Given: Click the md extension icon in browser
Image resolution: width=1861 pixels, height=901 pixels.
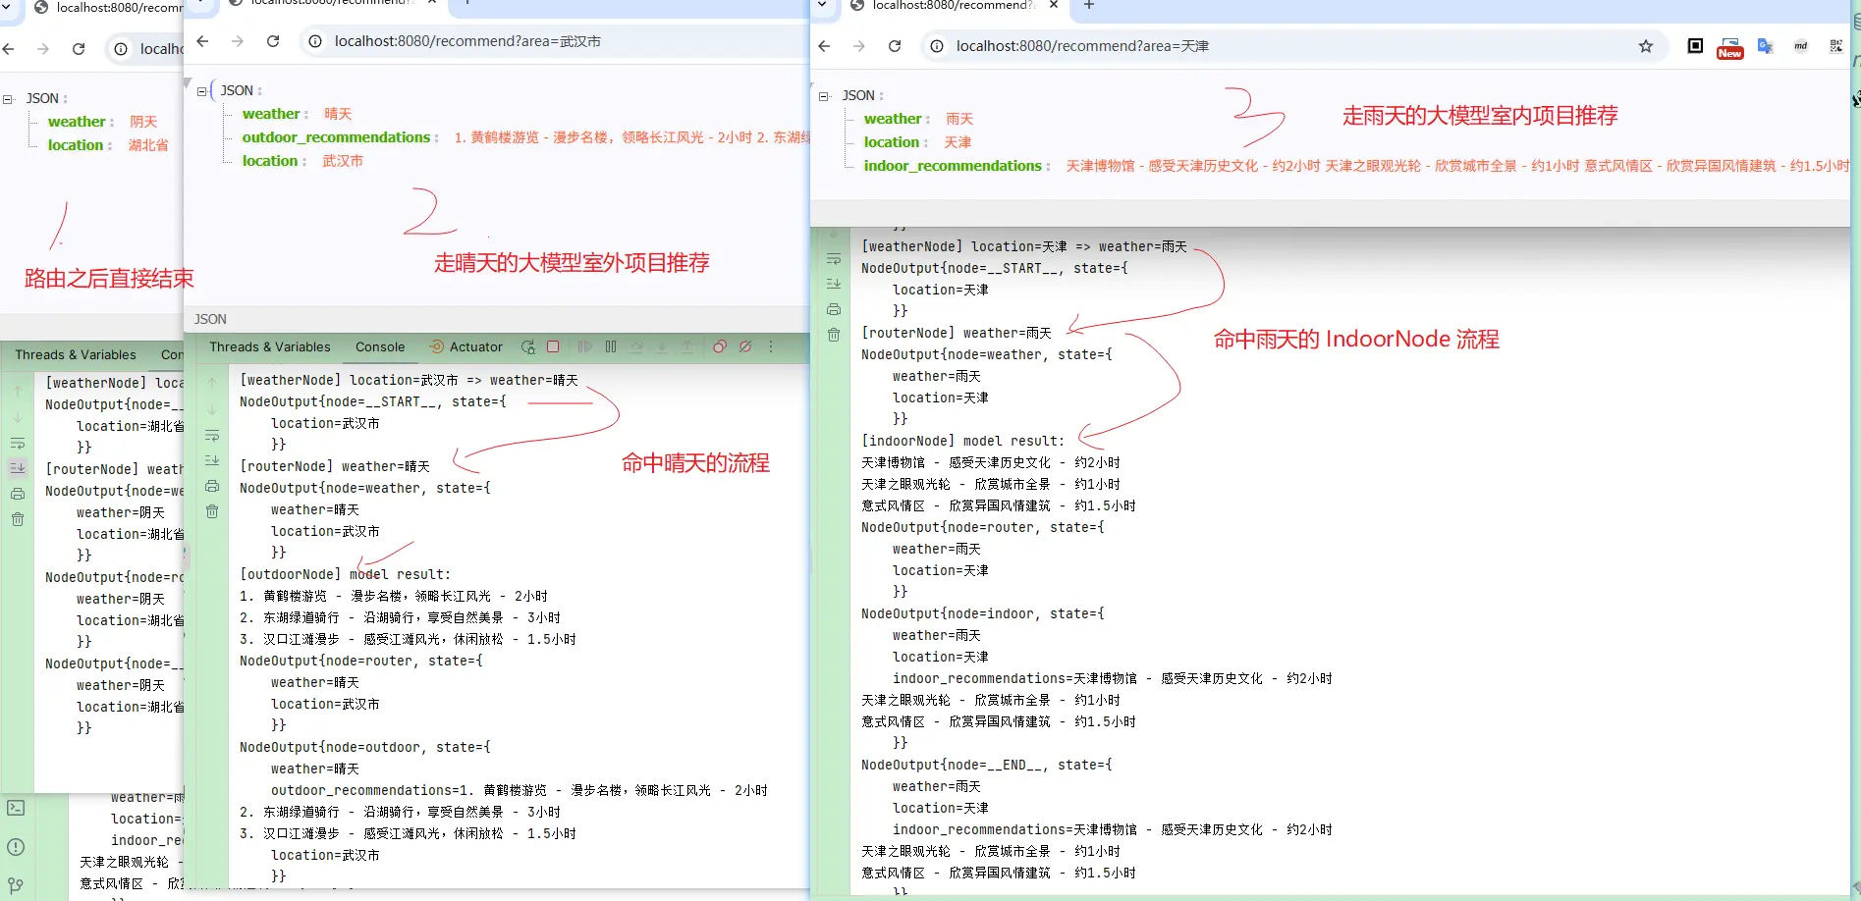Looking at the screenshot, I should 1800,46.
